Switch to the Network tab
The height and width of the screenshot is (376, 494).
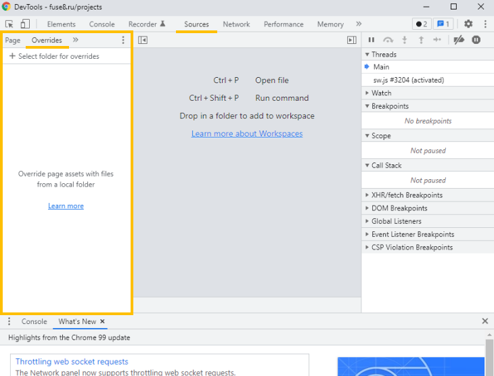(x=236, y=24)
